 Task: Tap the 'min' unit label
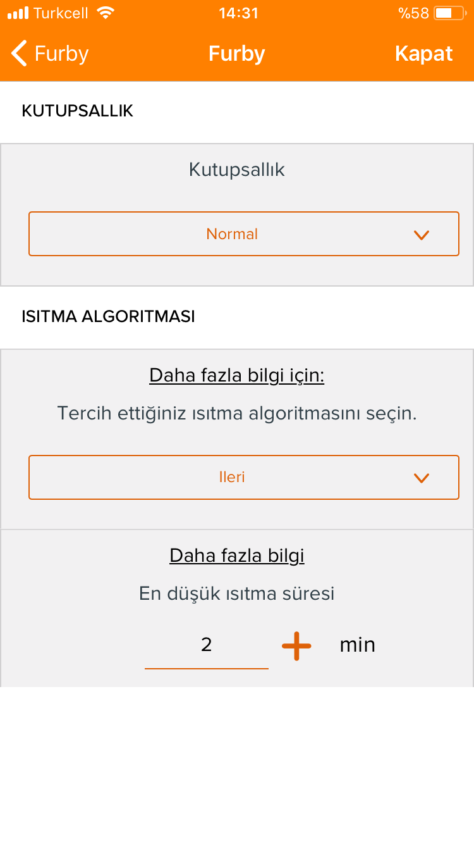click(x=358, y=645)
